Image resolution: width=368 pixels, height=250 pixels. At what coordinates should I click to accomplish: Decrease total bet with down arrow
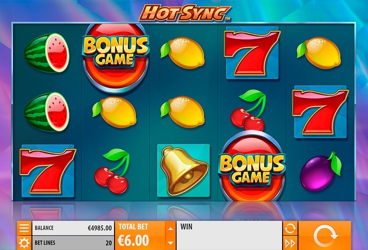point(171,243)
